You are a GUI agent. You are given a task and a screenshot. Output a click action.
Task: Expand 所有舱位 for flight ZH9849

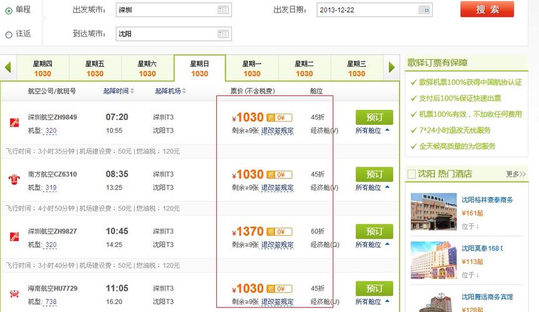point(373,130)
